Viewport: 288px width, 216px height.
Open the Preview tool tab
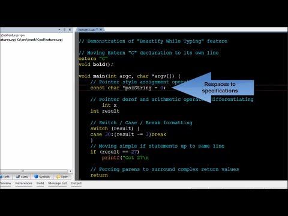tap(5, 183)
